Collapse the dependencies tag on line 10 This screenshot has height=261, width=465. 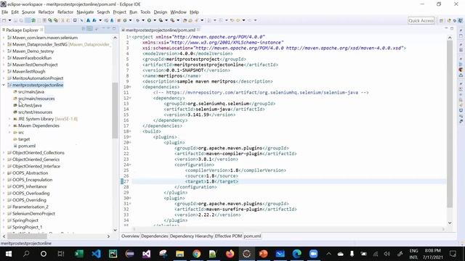[130, 87]
